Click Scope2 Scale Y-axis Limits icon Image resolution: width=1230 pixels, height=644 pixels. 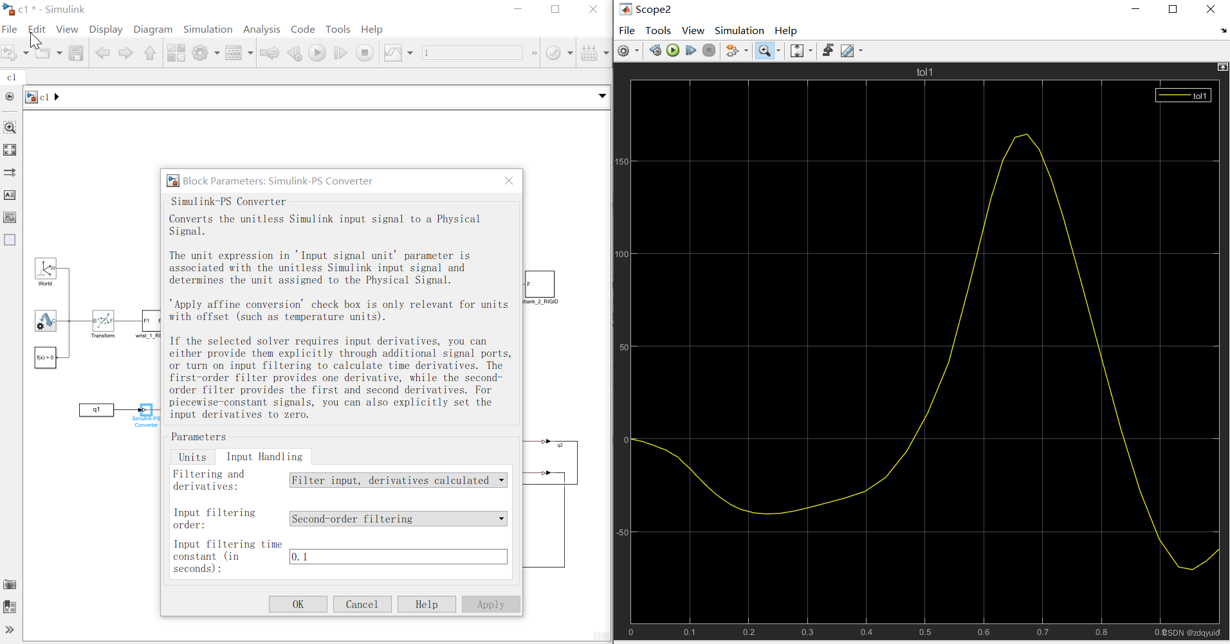(x=796, y=51)
